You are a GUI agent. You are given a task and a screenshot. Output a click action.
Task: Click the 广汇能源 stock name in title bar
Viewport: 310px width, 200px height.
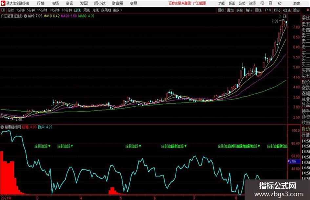coord(199,3)
